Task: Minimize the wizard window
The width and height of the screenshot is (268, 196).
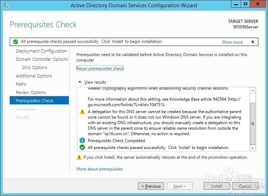Action: pyautogui.click(x=236, y=4)
